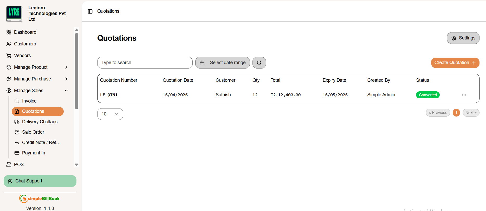
Task: Open Sale Order page
Action: [x=33, y=132]
